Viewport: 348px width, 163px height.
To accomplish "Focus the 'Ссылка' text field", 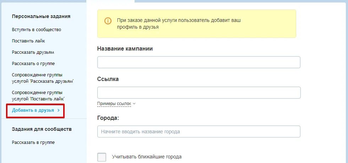I will click(x=199, y=93).
